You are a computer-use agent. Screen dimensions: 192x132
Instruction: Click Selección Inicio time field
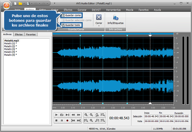click(x=151, y=116)
